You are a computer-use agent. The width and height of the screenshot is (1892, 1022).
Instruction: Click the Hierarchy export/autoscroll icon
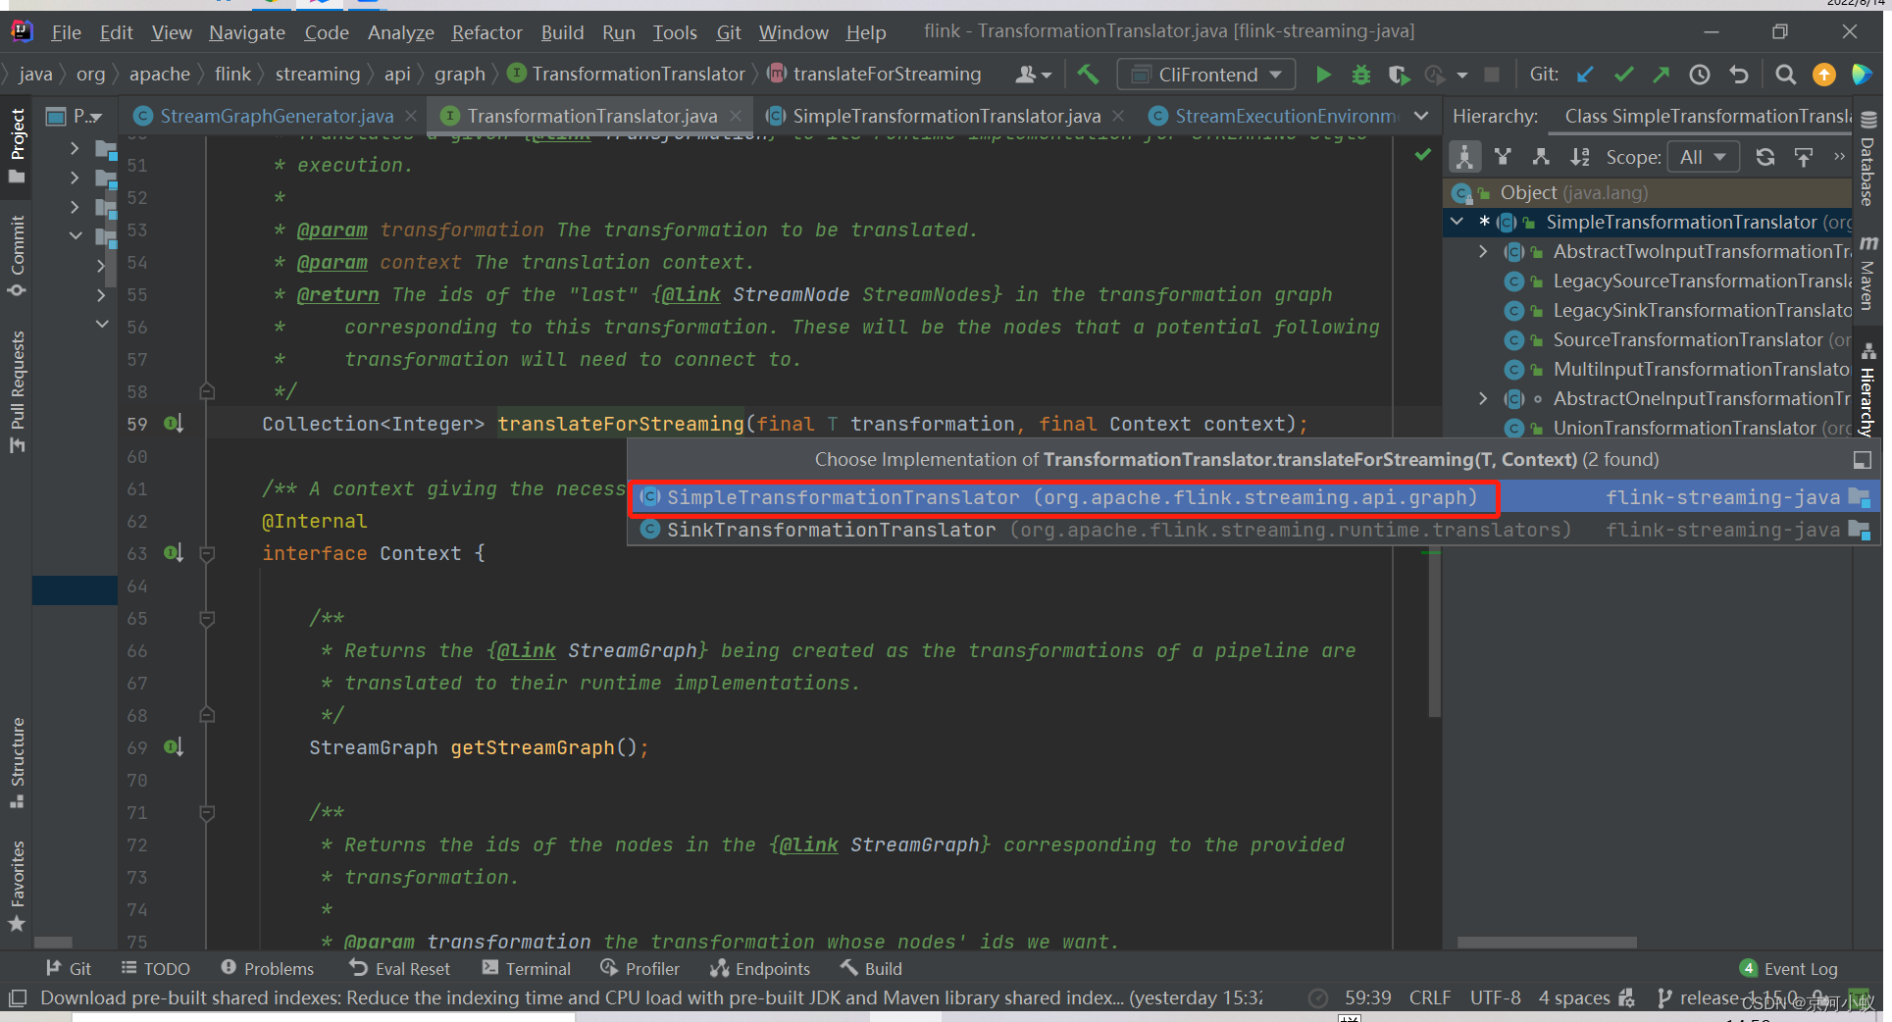1804,157
